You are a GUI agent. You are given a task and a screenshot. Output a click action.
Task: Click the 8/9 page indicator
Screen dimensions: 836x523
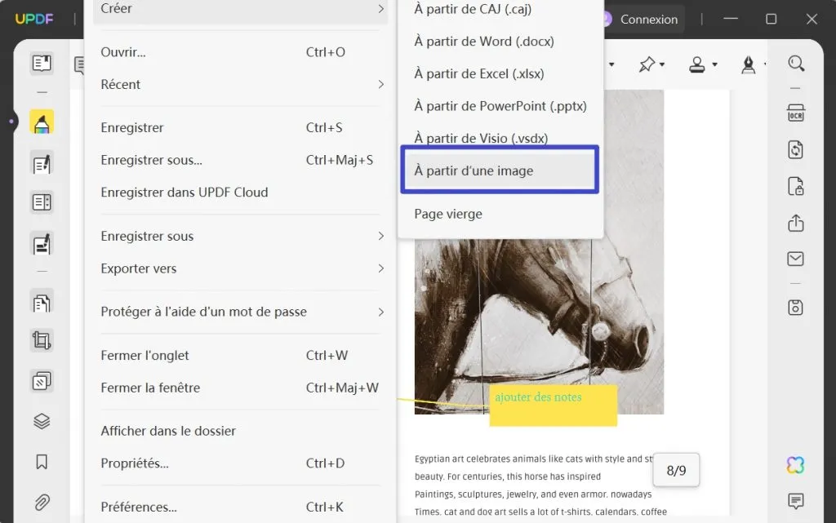(x=676, y=470)
